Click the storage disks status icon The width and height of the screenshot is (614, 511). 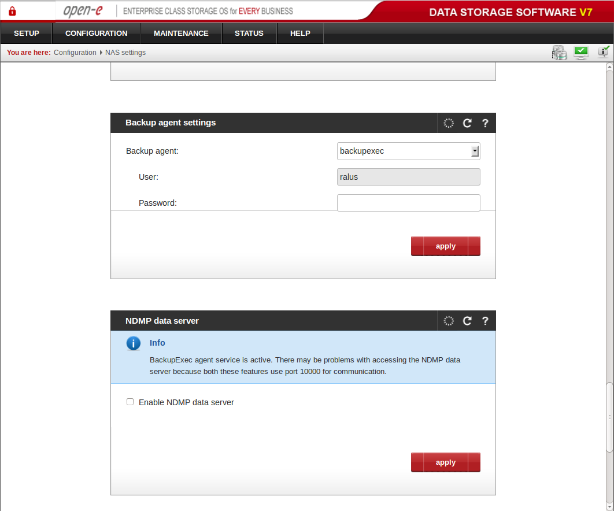[x=559, y=53]
